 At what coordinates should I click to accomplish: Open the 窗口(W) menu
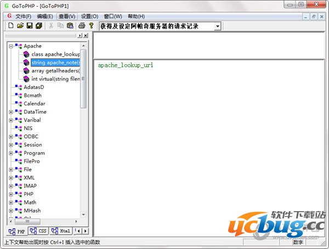tap(113, 16)
